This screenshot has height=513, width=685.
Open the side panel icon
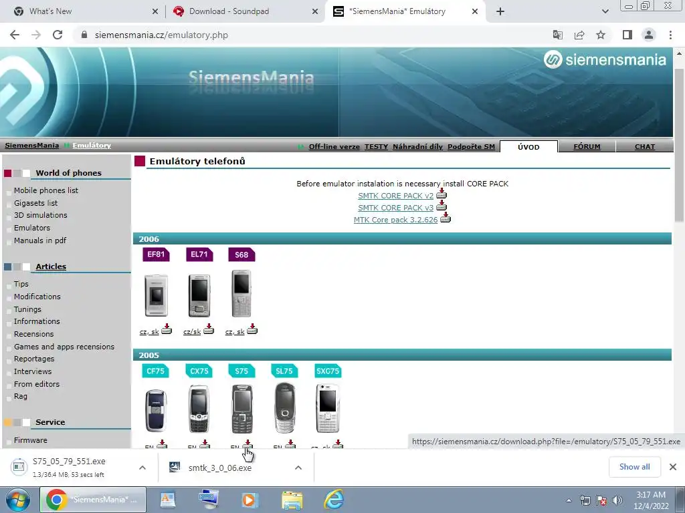click(x=627, y=35)
